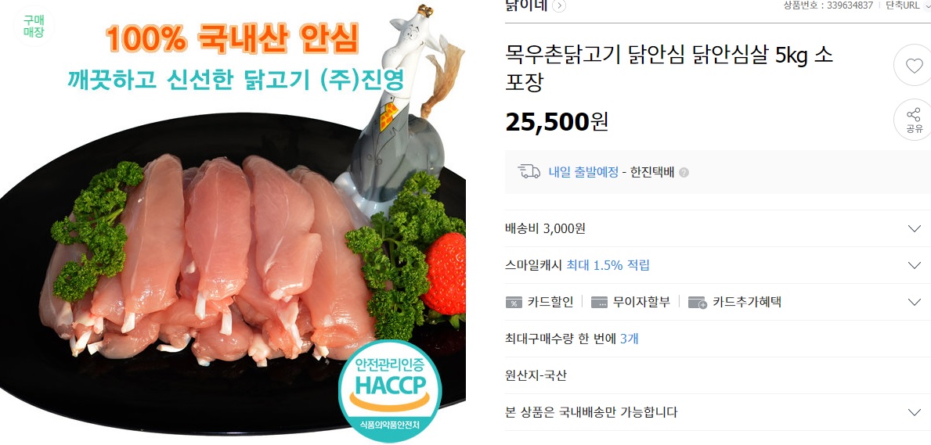Open the share (공유) button
The image size is (931, 445).
click(914, 119)
